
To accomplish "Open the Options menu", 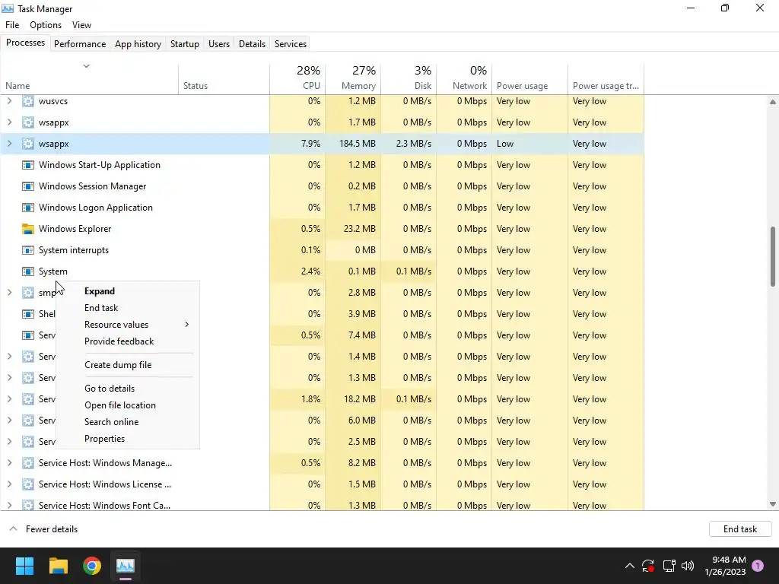I will point(46,25).
